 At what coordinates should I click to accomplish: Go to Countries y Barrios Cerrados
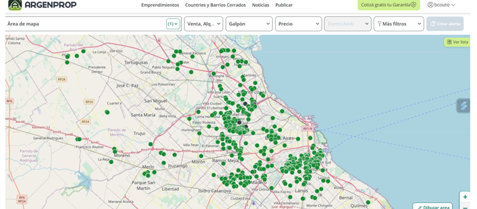215,5
